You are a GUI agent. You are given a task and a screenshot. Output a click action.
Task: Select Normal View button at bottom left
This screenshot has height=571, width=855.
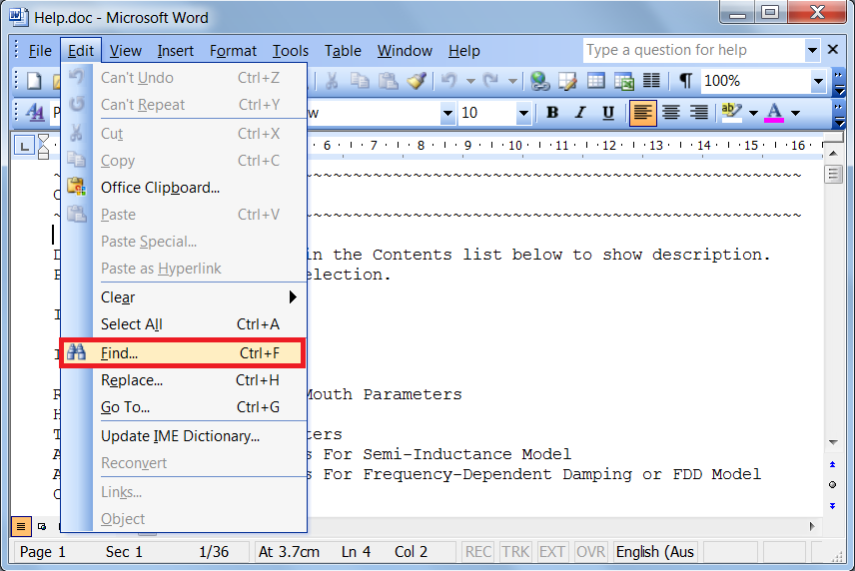point(21,526)
